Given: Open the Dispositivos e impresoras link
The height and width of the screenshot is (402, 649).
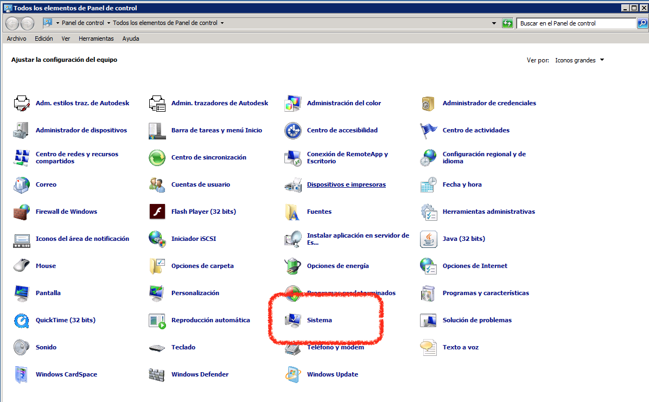Looking at the screenshot, I should [346, 184].
